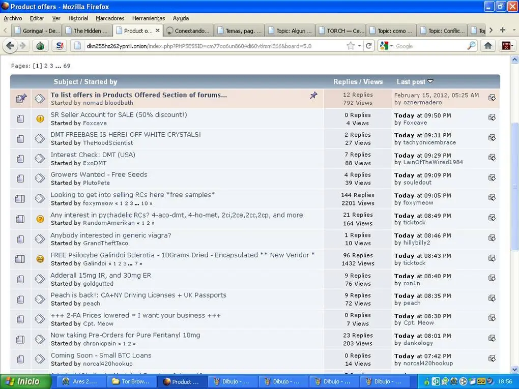
Task: Open topic Coming Soon - Small BTC Loans
Action: coord(101,355)
